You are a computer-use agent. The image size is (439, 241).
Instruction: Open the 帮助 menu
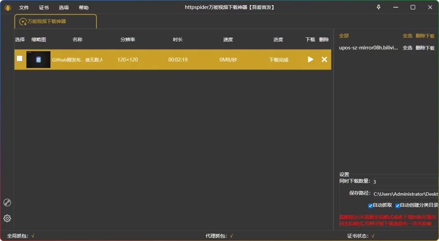coord(84,8)
